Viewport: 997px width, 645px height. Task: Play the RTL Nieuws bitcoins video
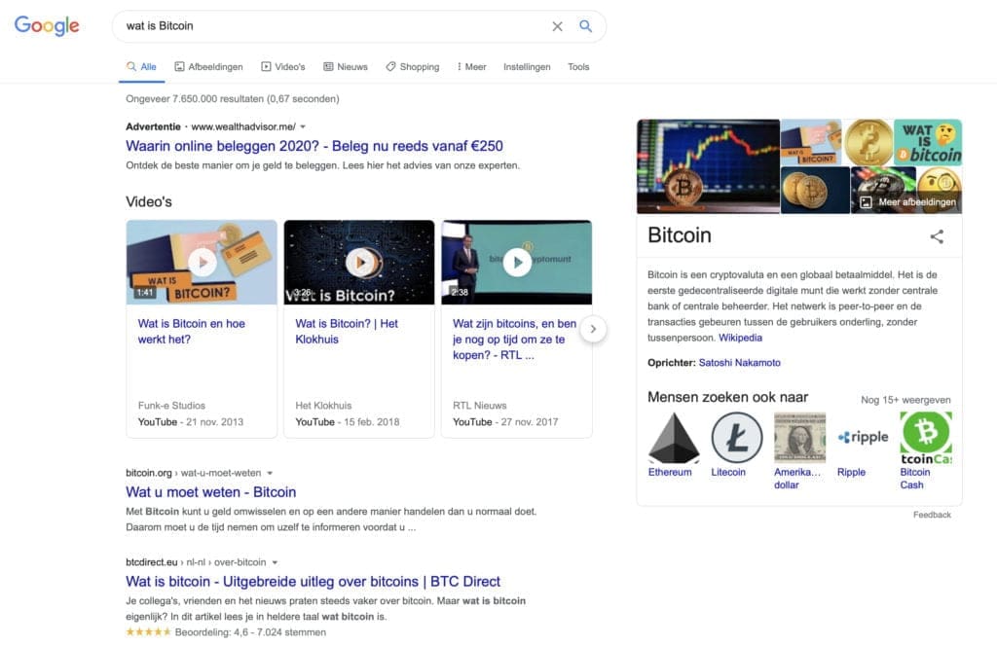tap(517, 262)
